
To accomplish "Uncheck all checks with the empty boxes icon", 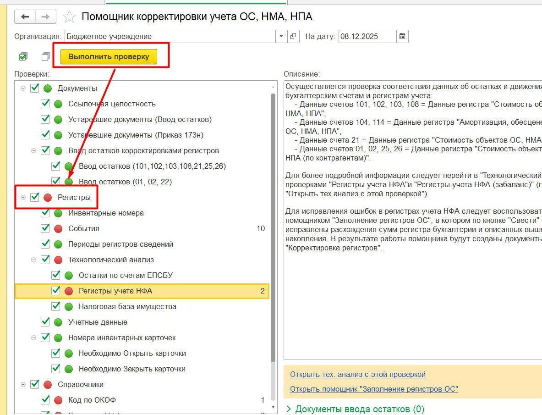I will tap(45, 56).
